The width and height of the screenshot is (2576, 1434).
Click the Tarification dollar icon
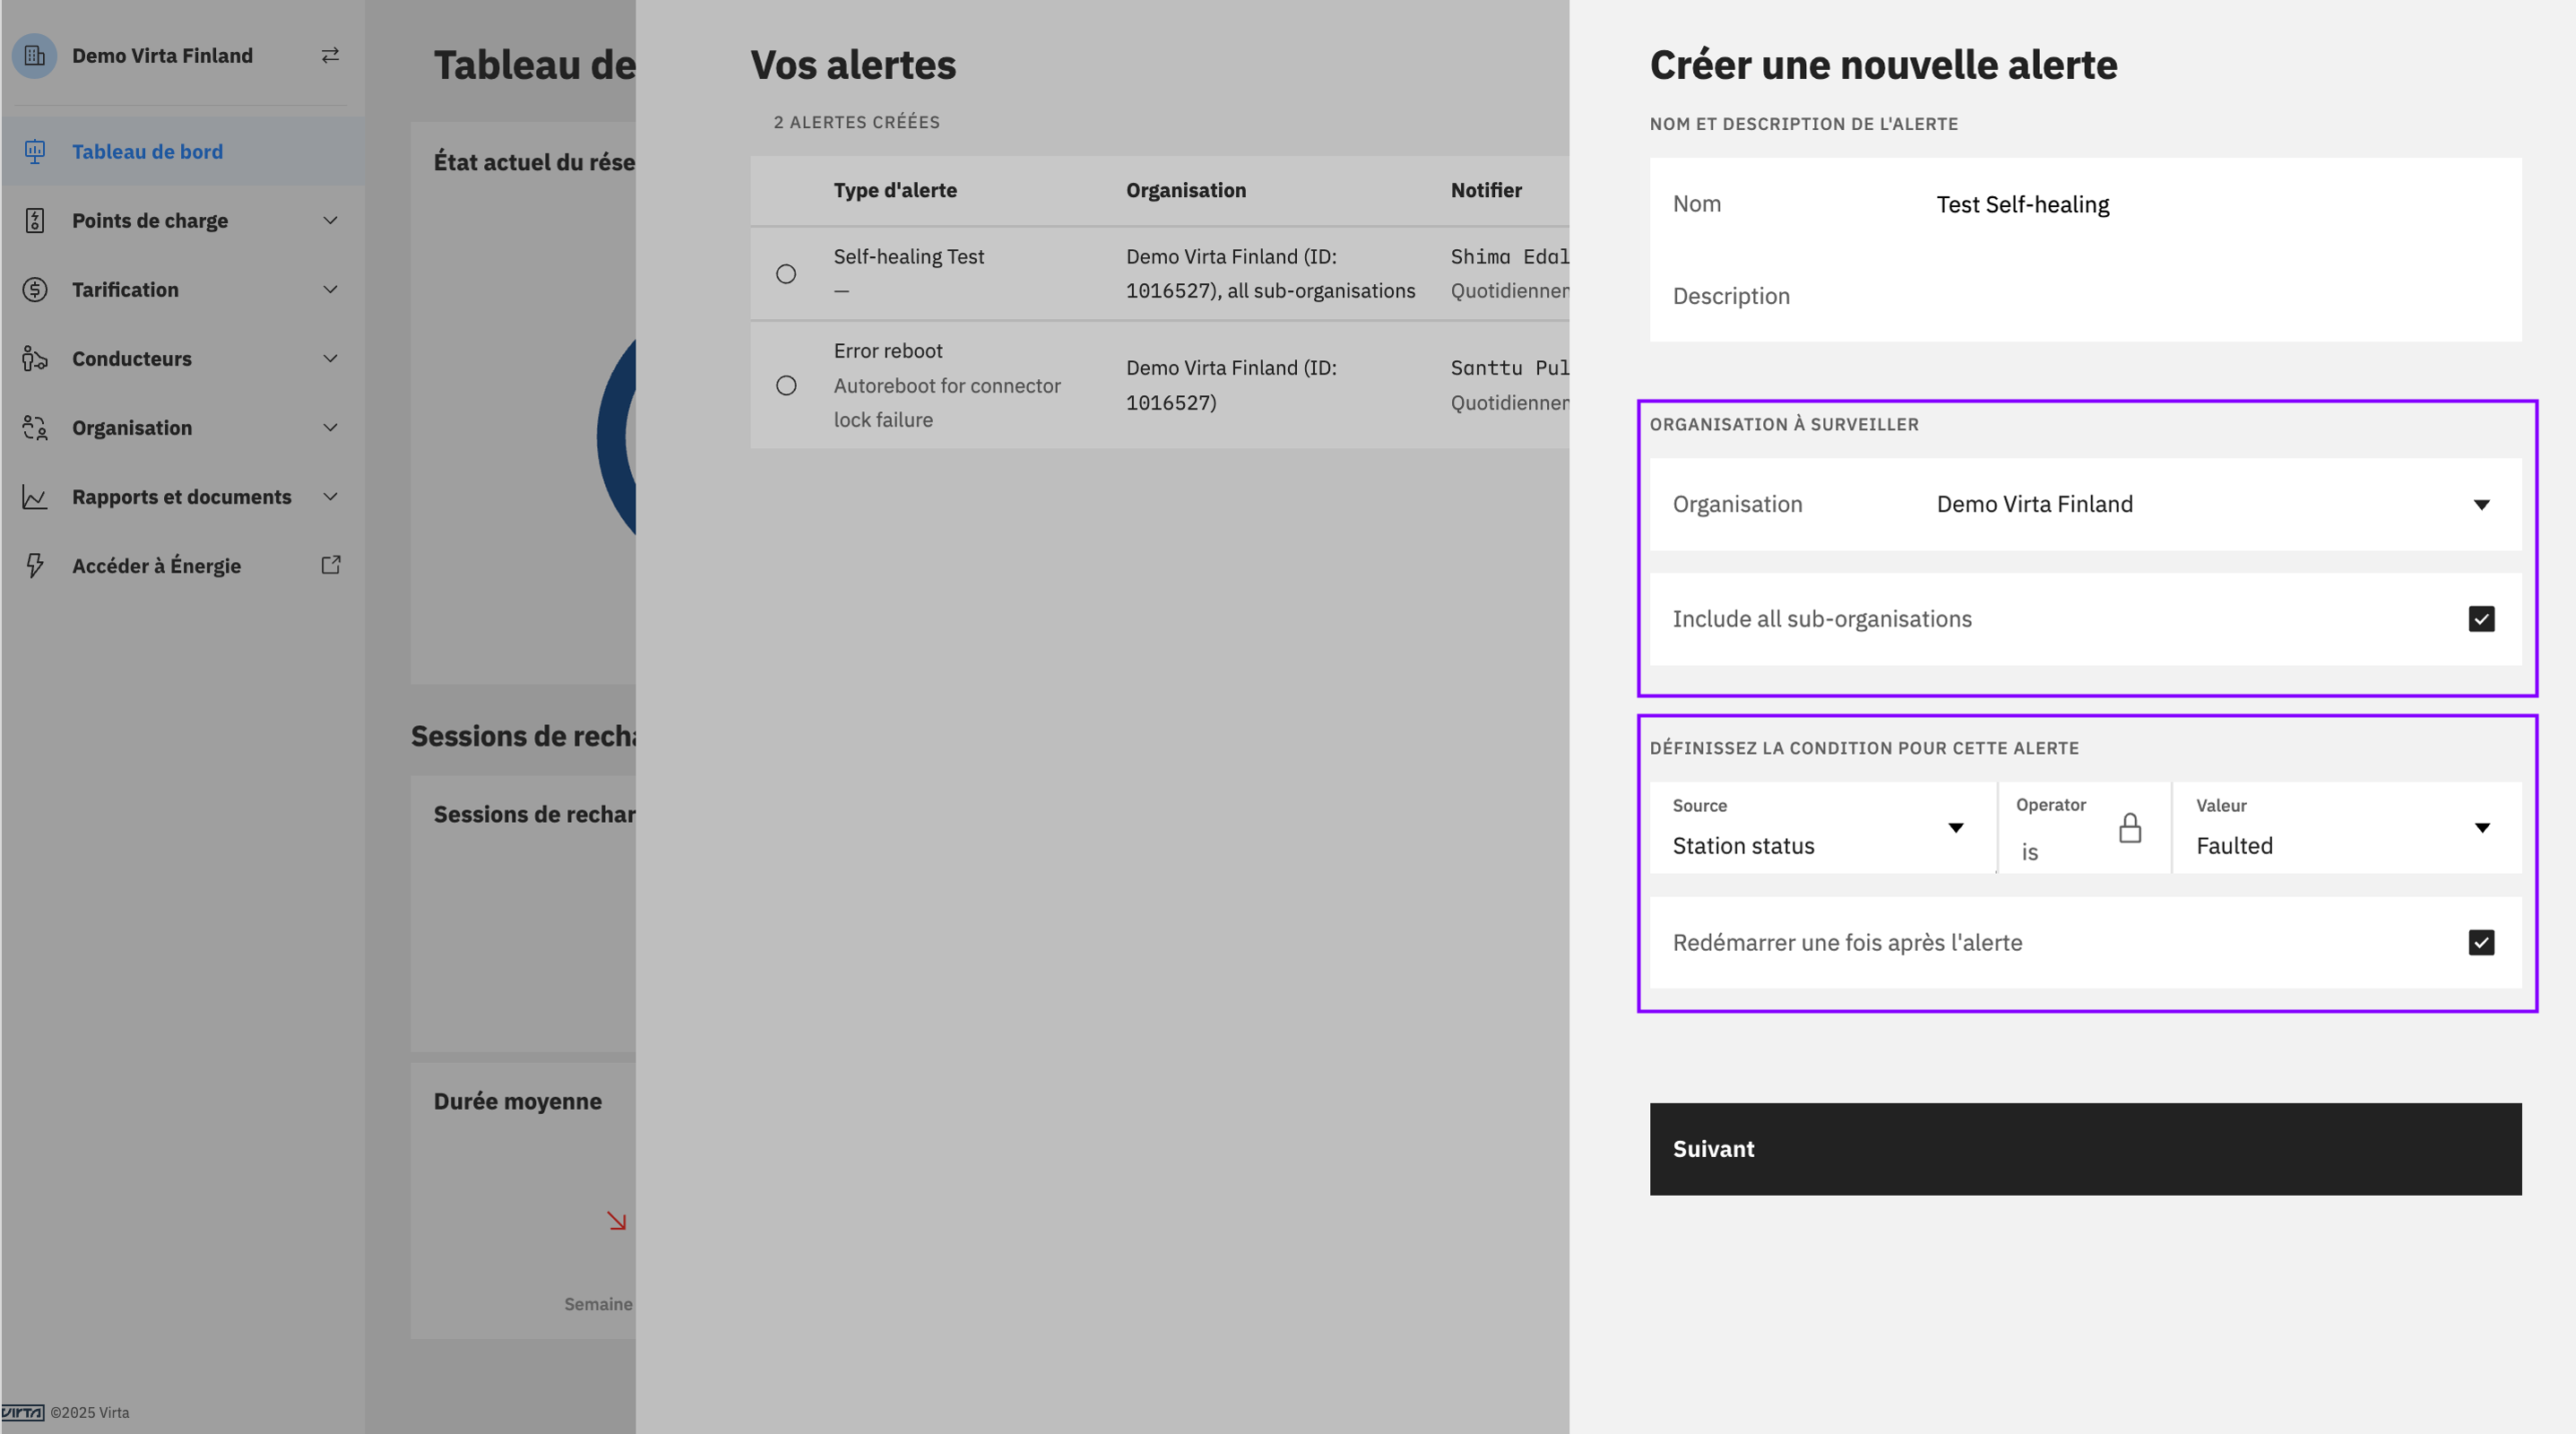click(x=35, y=290)
